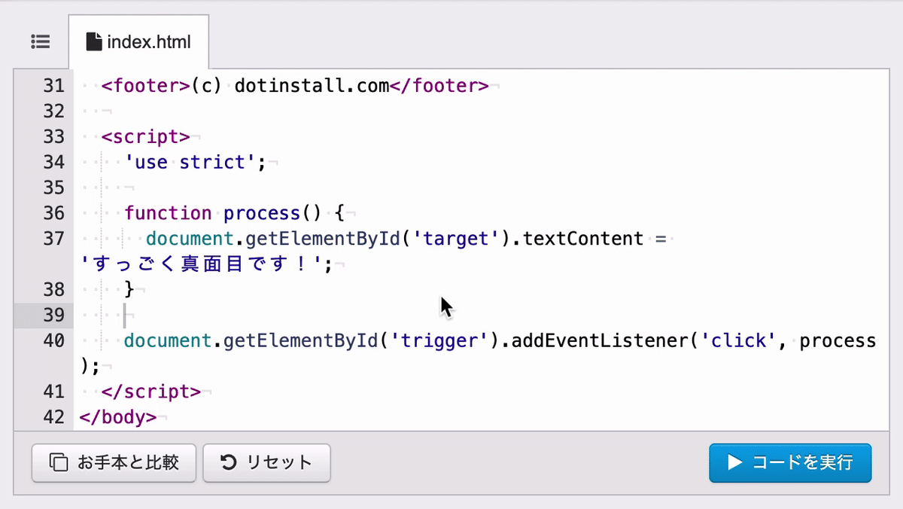Select line number 31 in the gutter
903x509 pixels.
tap(53, 86)
